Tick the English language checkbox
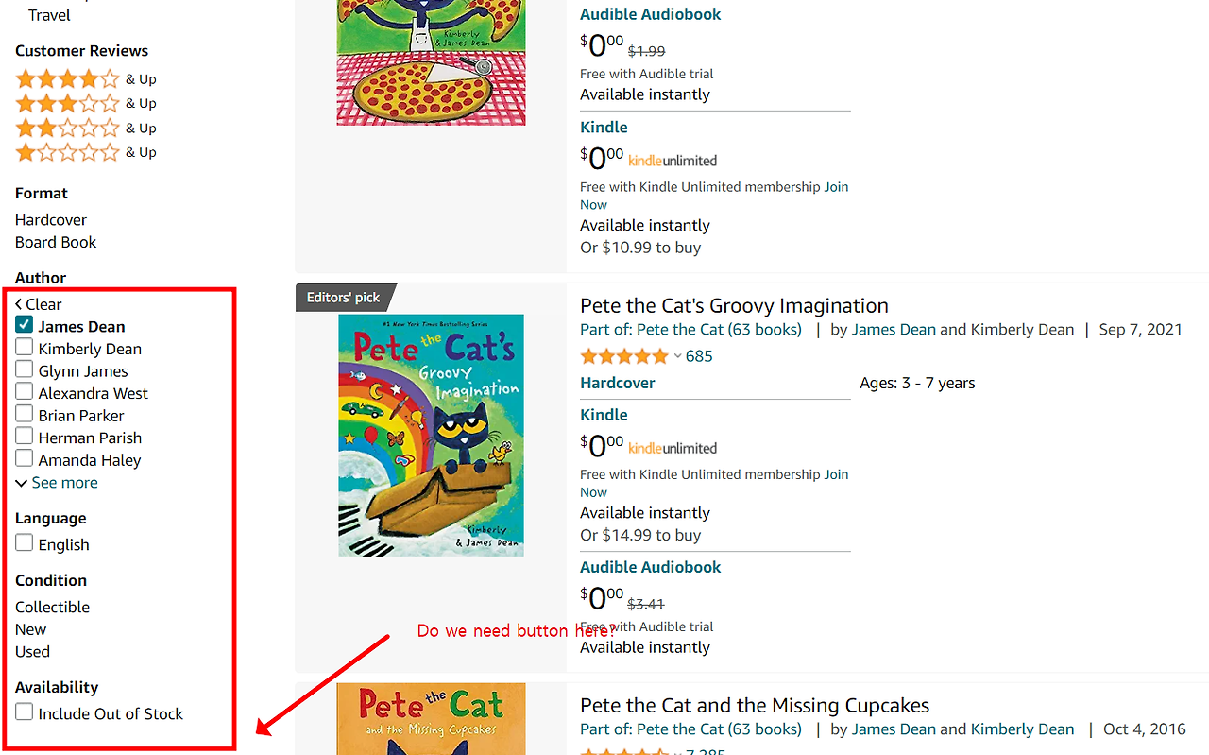Screen dimensions: 1209x755 tap(25, 543)
